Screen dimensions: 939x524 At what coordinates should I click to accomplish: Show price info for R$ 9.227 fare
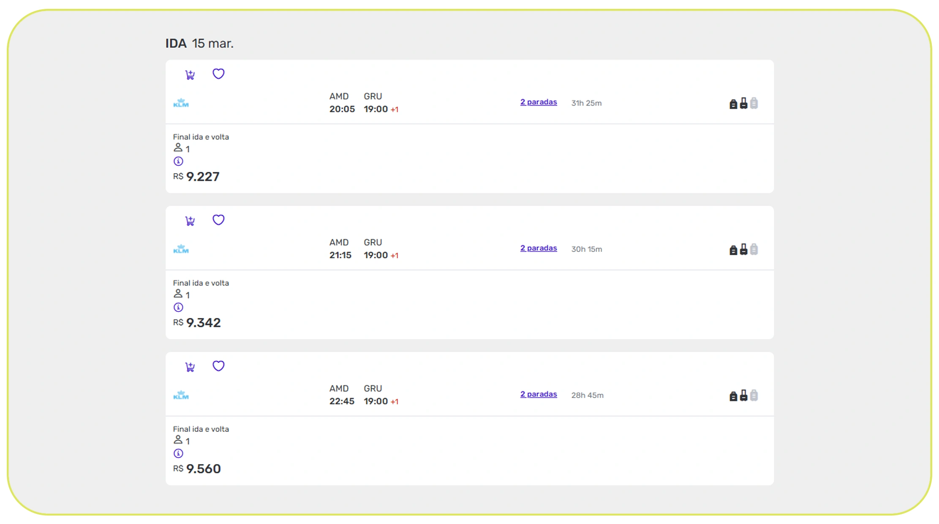(x=178, y=161)
